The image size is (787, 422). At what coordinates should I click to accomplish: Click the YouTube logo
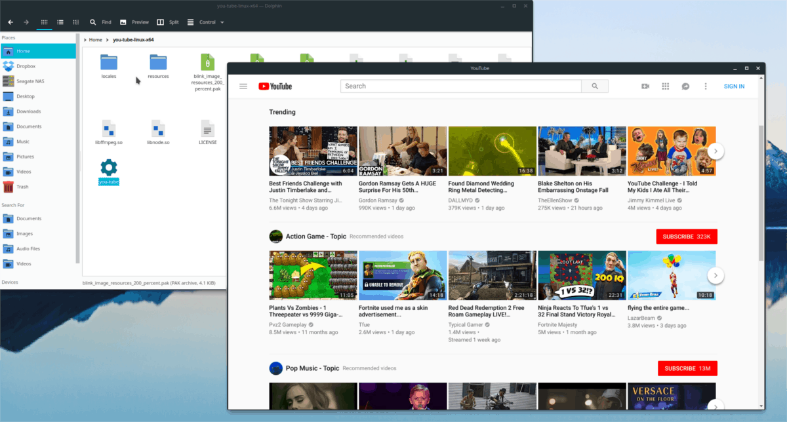point(275,86)
